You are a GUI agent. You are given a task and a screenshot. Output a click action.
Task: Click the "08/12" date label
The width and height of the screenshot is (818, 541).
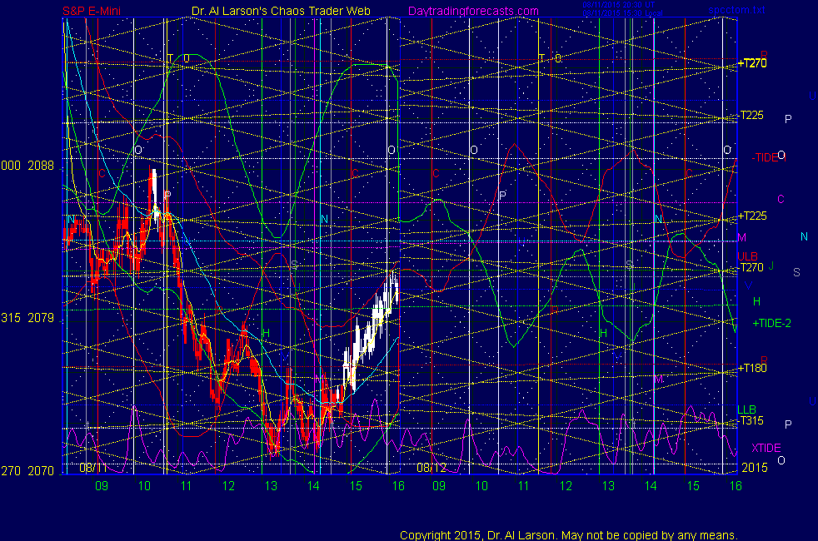pos(431,468)
